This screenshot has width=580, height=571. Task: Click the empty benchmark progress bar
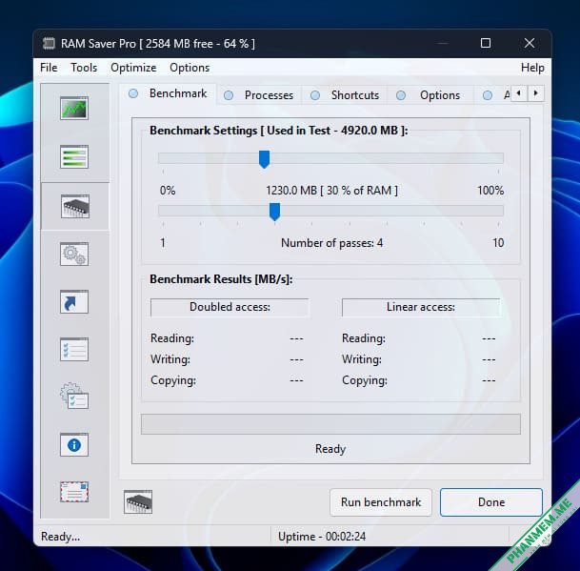pos(330,424)
